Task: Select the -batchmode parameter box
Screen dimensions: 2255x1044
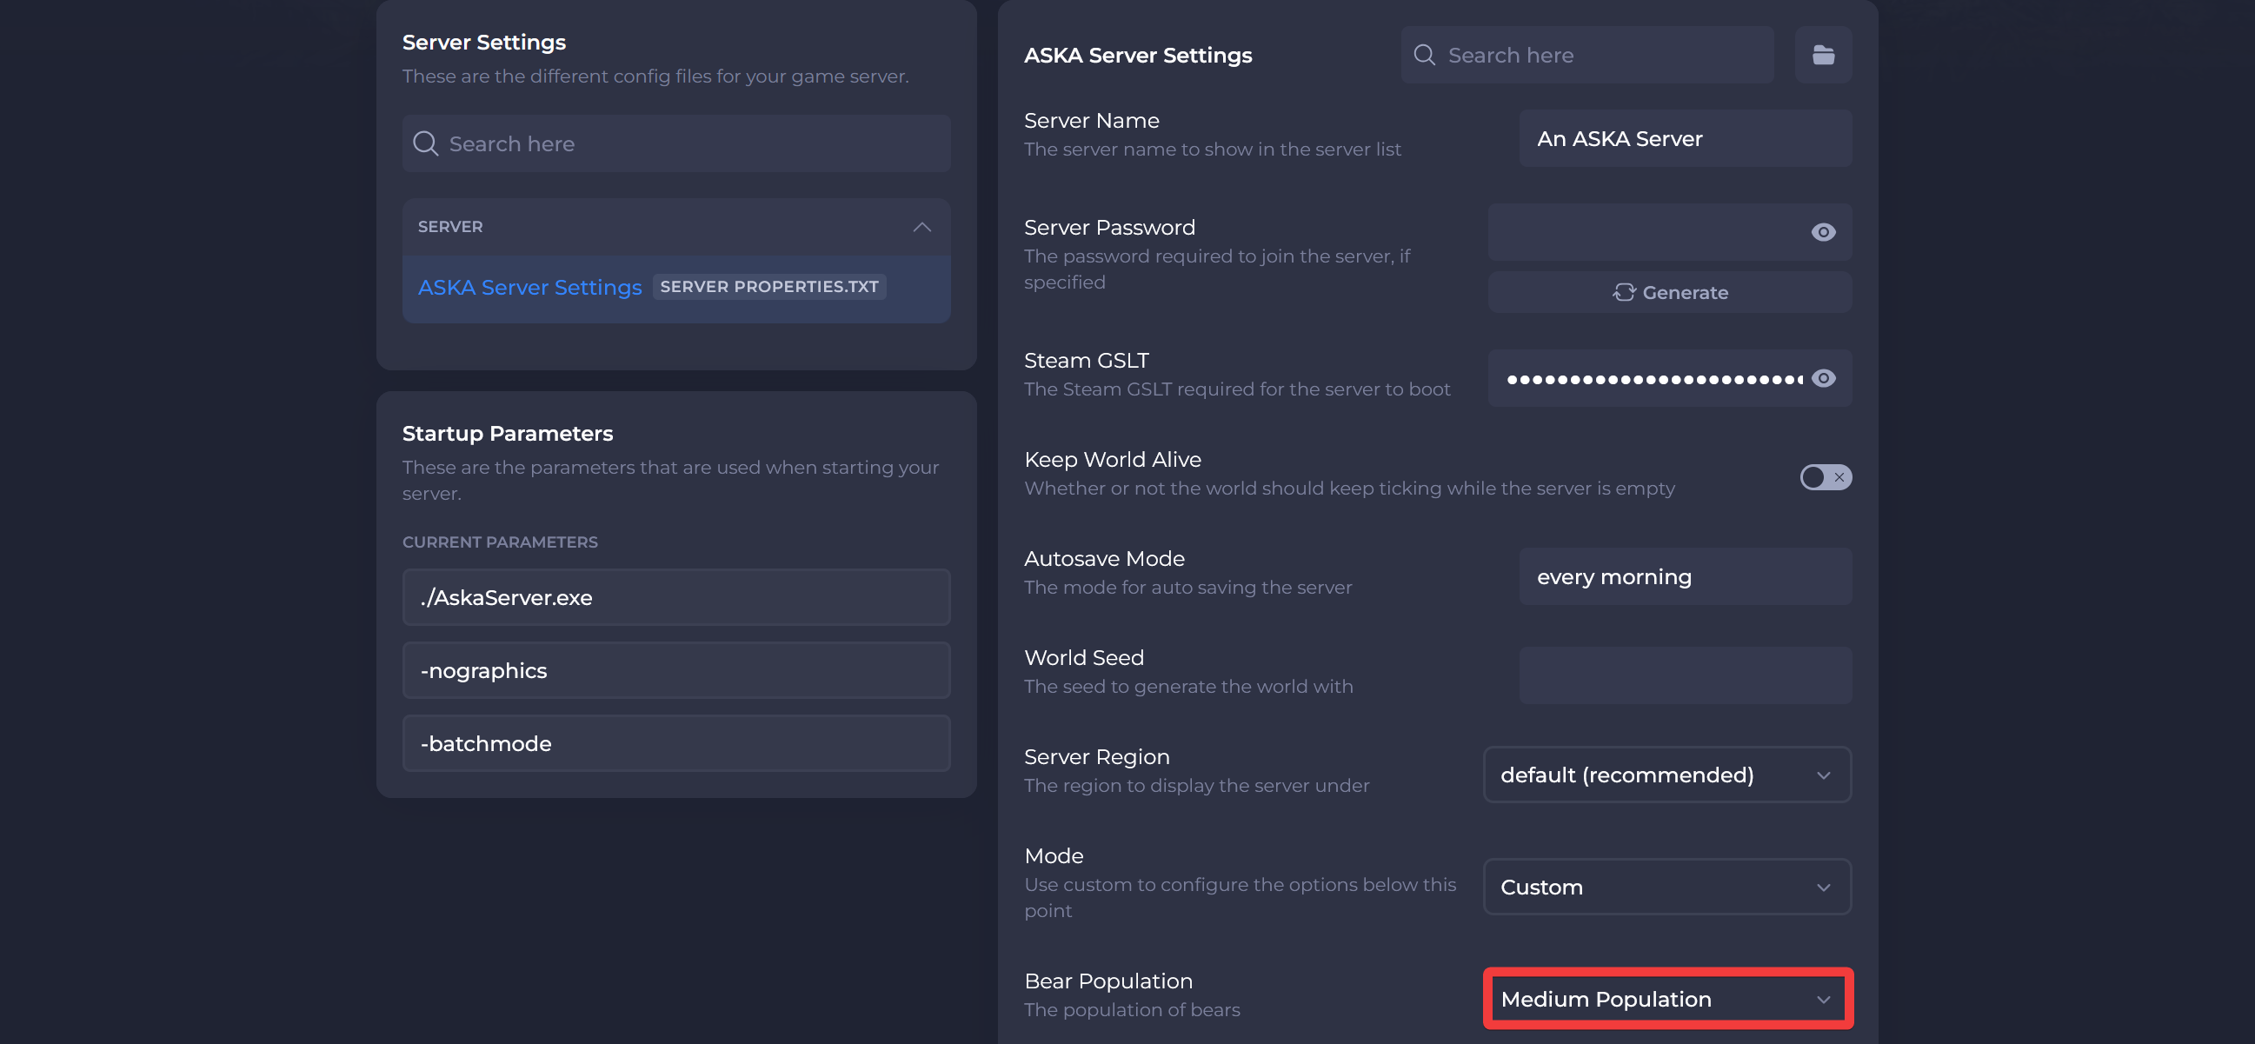Action: point(675,743)
